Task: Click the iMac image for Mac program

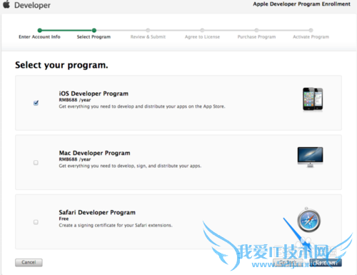Action: (310, 157)
